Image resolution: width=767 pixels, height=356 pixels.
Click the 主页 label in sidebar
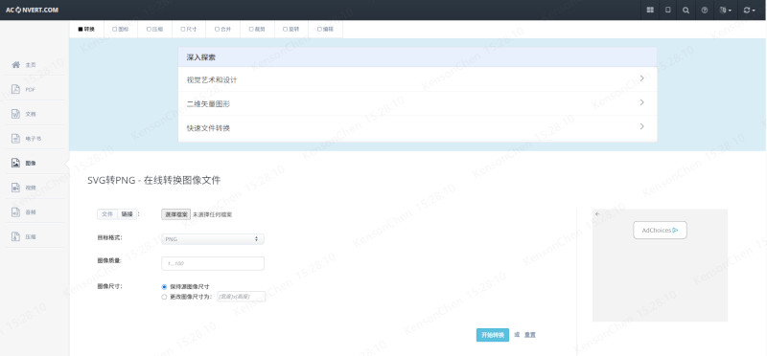point(31,64)
